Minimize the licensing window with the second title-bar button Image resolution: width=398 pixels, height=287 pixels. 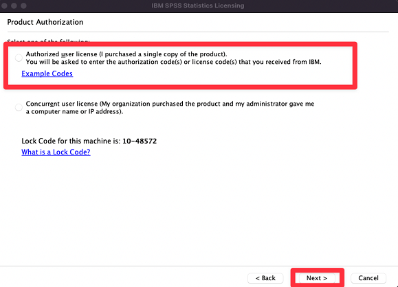(x=14, y=5)
